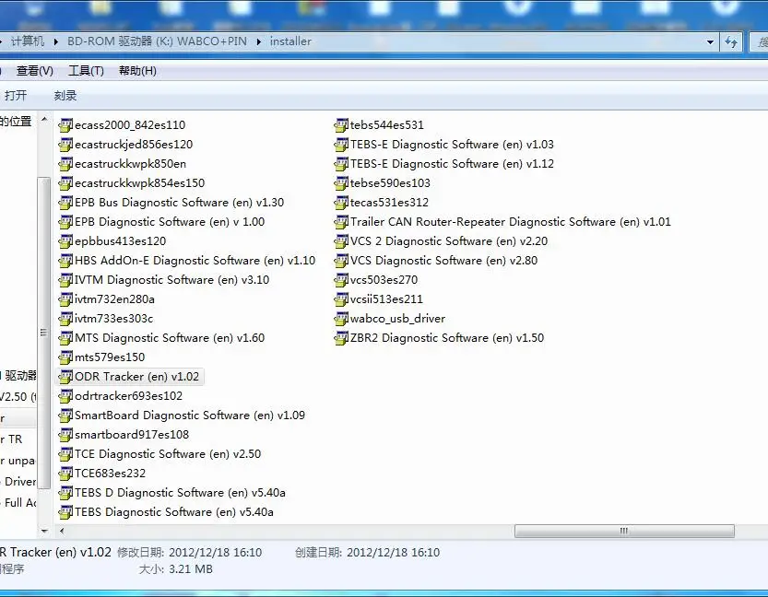This screenshot has width=768, height=597.
Task: Click the tecas531es312 file icon
Action: (341, 203)
